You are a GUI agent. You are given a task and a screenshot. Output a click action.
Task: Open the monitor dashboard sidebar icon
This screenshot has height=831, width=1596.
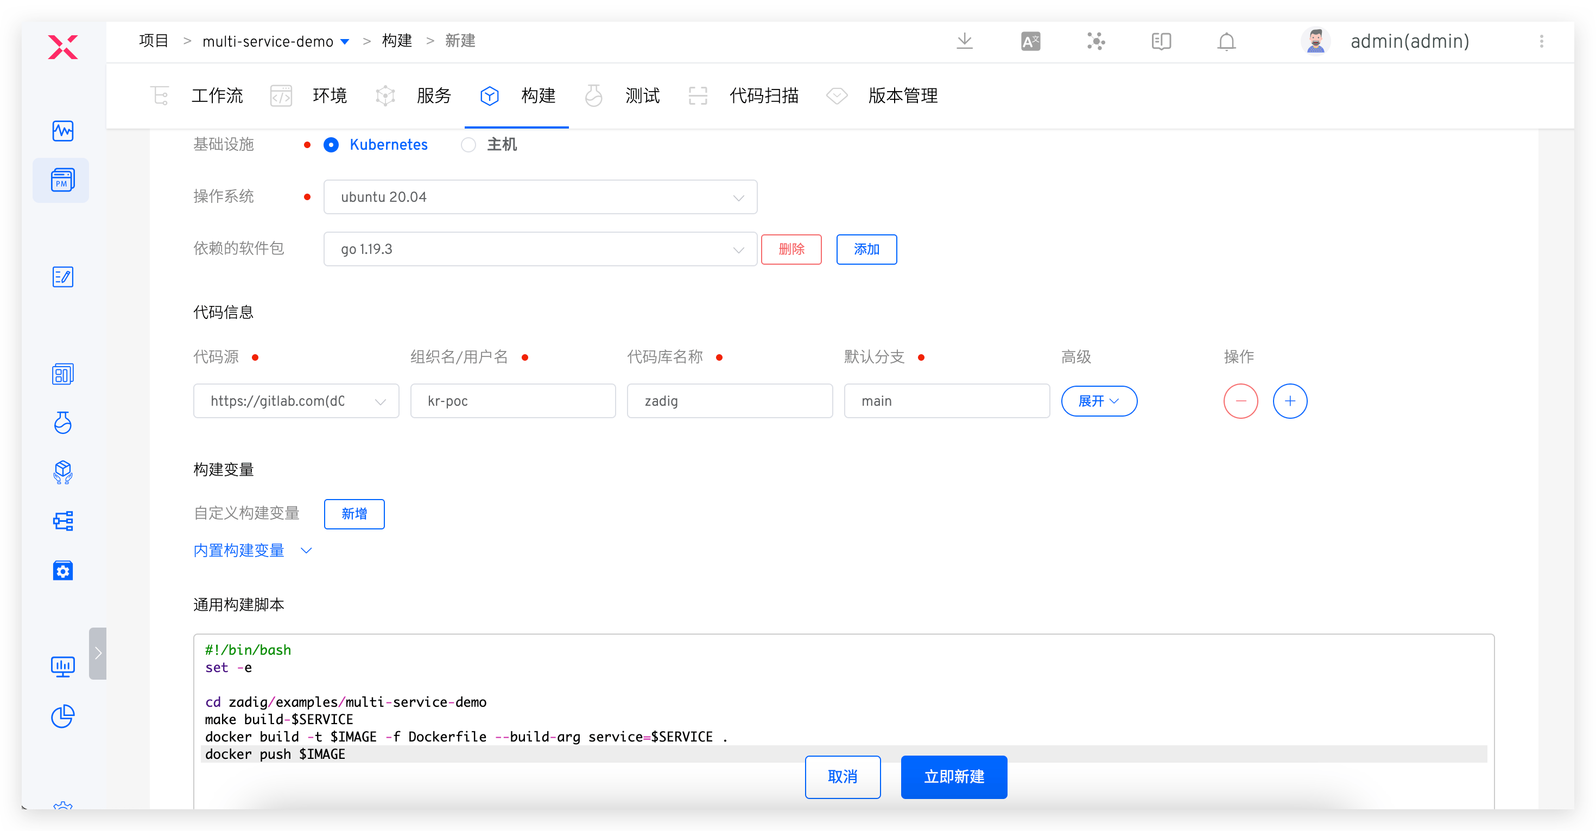point(62,666)
